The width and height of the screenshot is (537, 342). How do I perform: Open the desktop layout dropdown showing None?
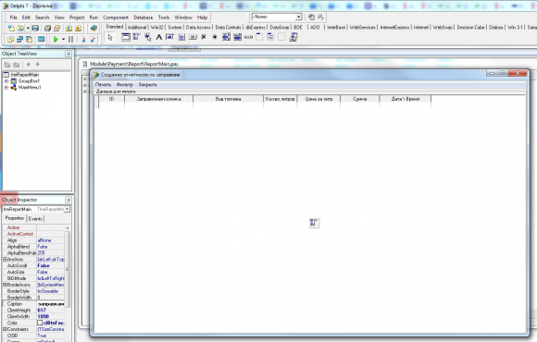(299, 17)
